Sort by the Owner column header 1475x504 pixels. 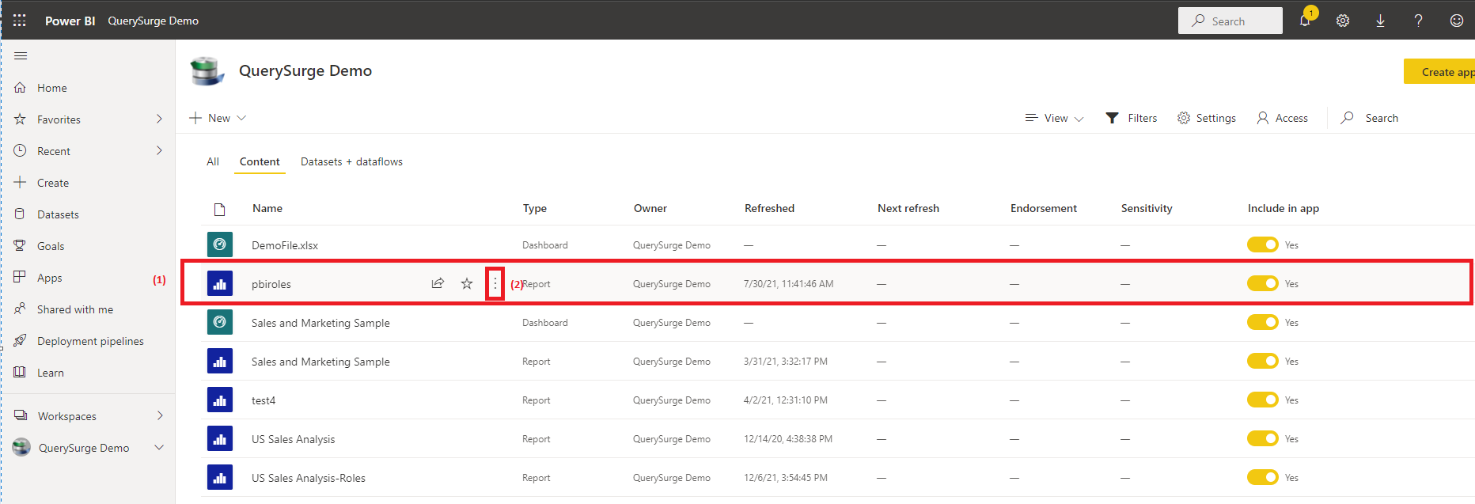(x=650, y=208)
